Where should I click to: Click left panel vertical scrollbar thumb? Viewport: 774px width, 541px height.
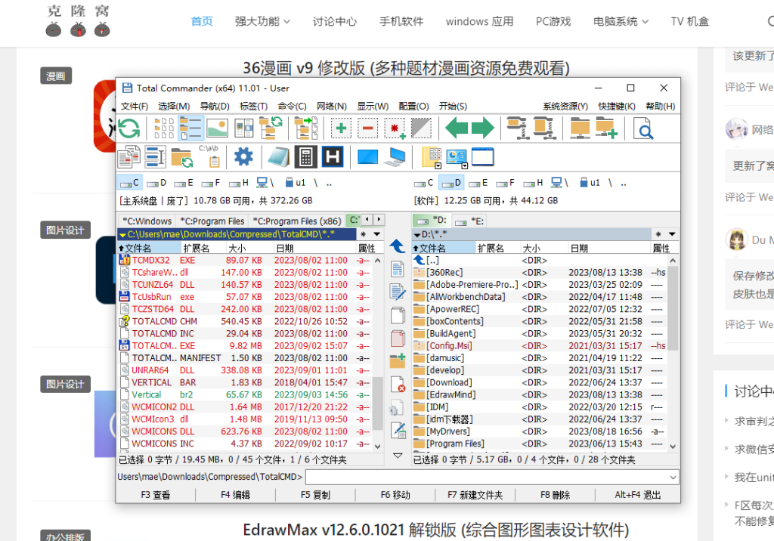coord(378,403)
